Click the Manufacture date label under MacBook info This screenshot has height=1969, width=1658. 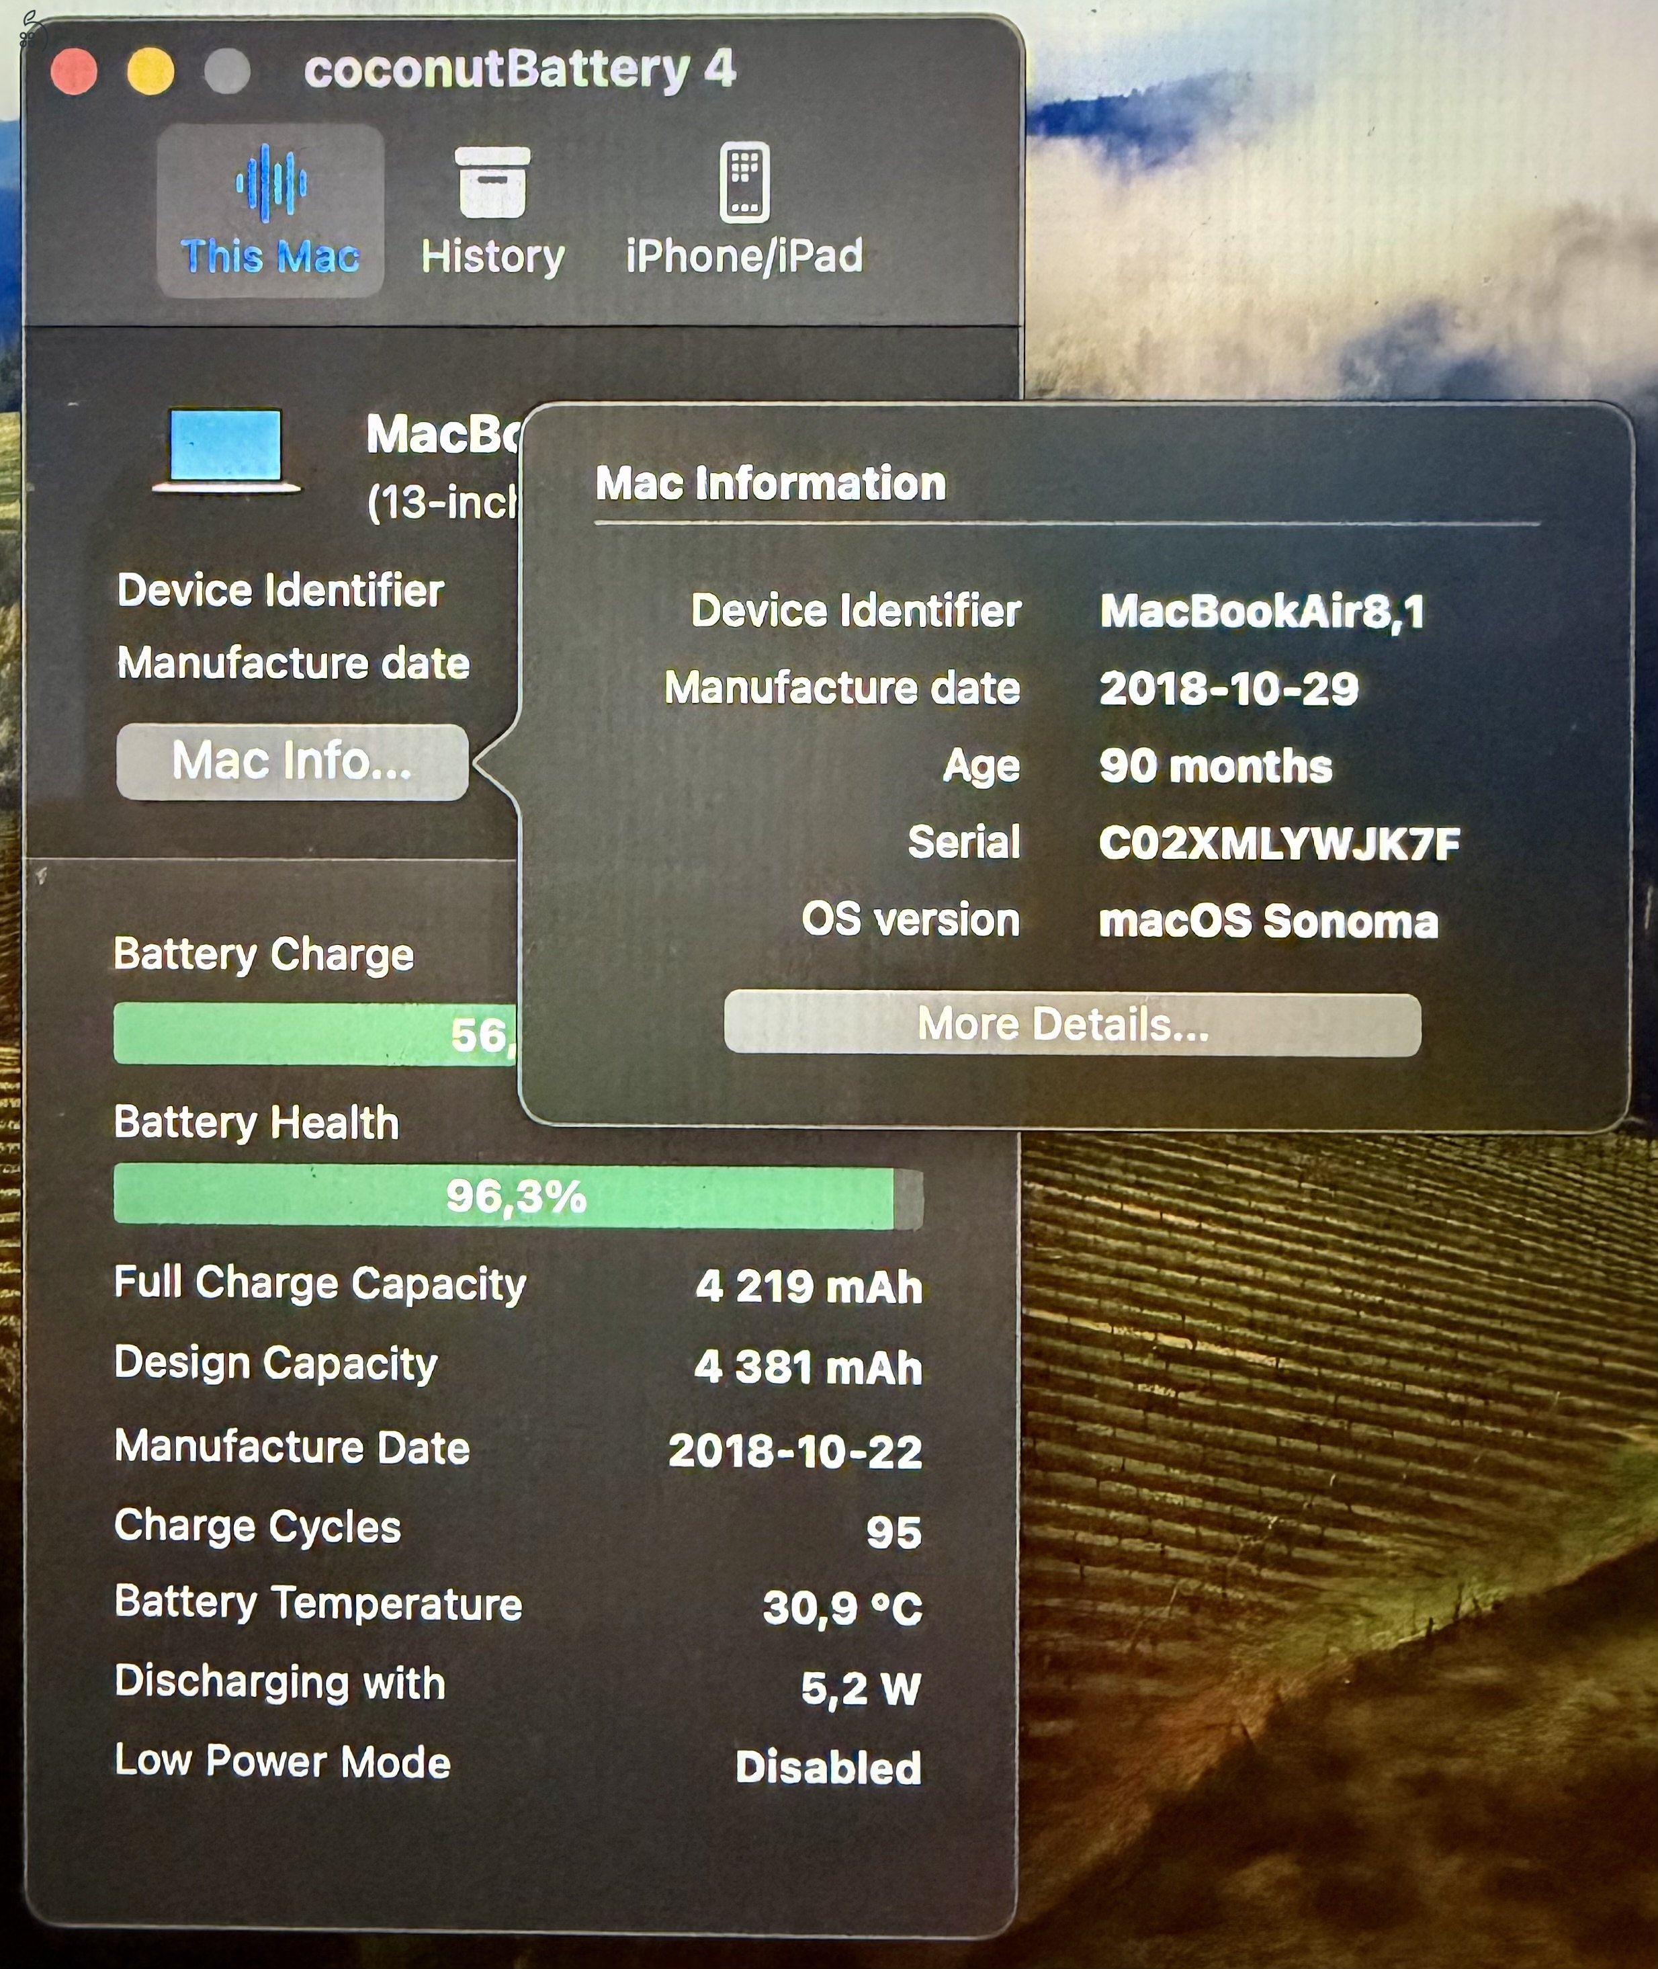pyautogui.click(x=294, y=663)
